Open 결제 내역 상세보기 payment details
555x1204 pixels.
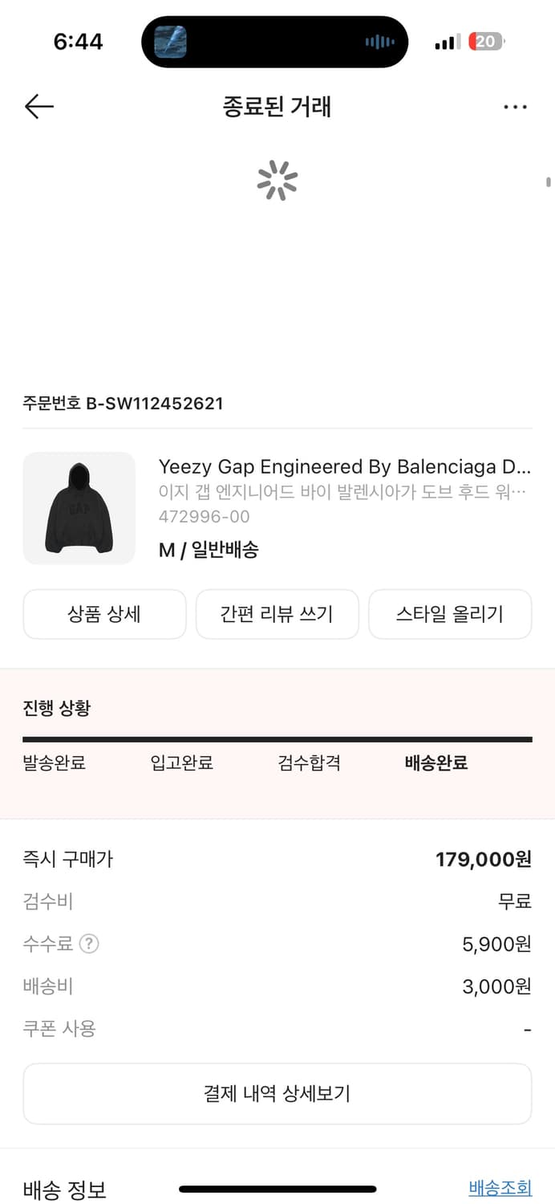(277, 1093)
